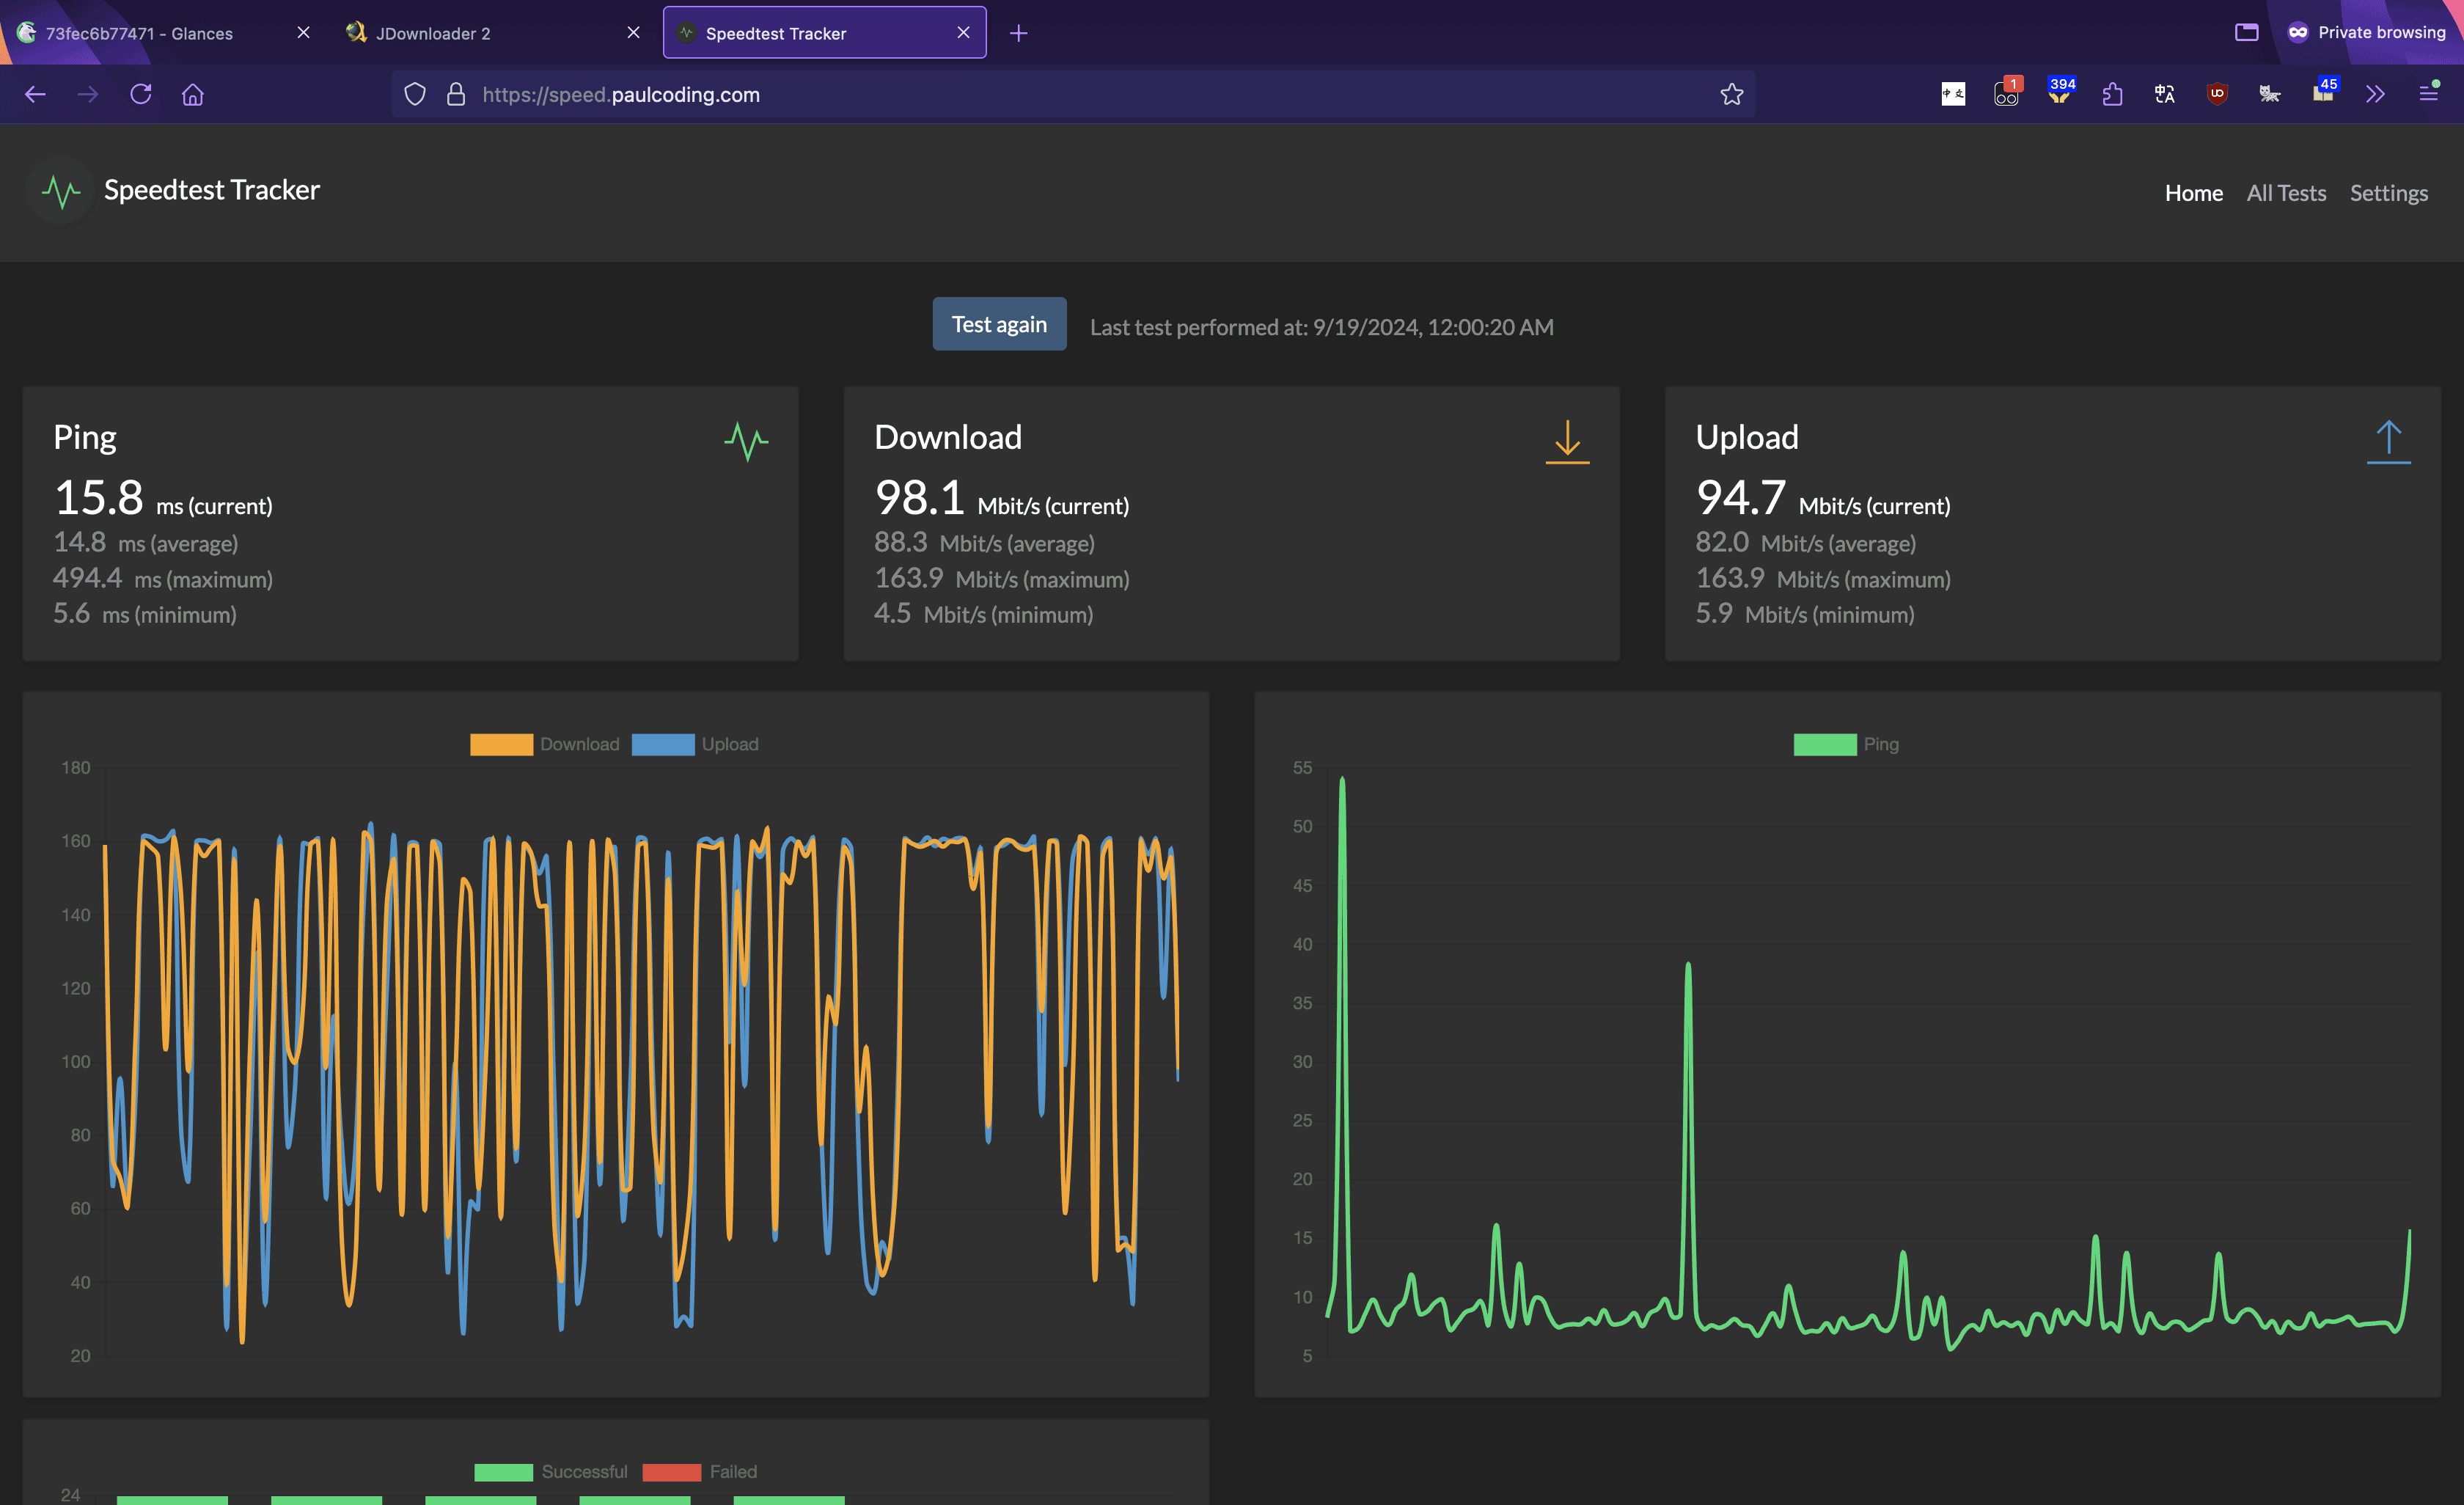Screen dimensions: 2464x1505
Task: Click the Speedtest Tracker title link
Action: click(x=211, y=190)
